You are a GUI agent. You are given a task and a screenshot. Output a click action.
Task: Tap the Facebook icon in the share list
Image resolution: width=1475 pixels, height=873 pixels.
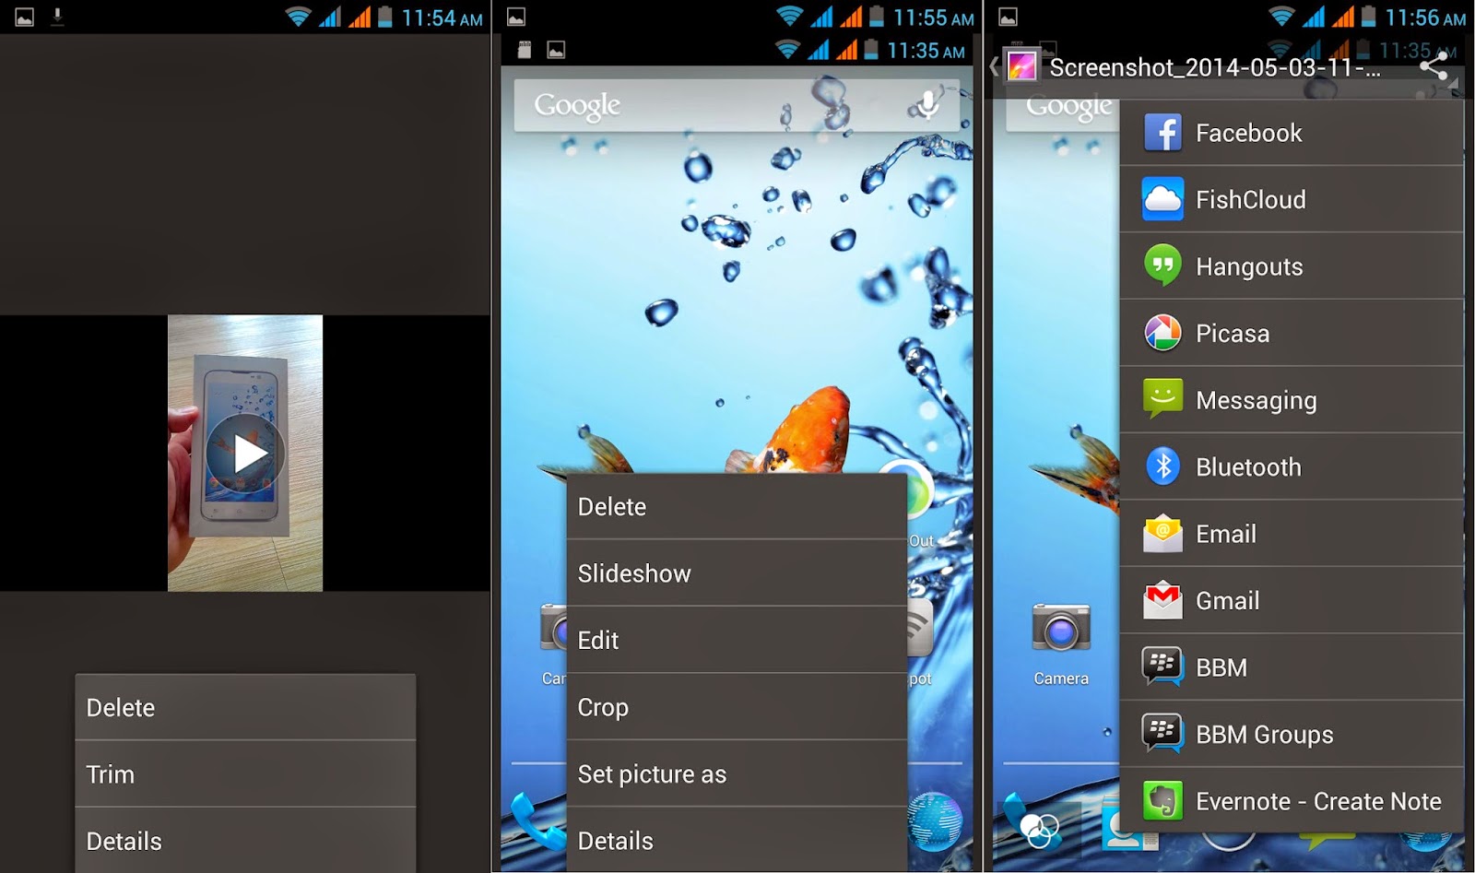[x=1162, y=133]
